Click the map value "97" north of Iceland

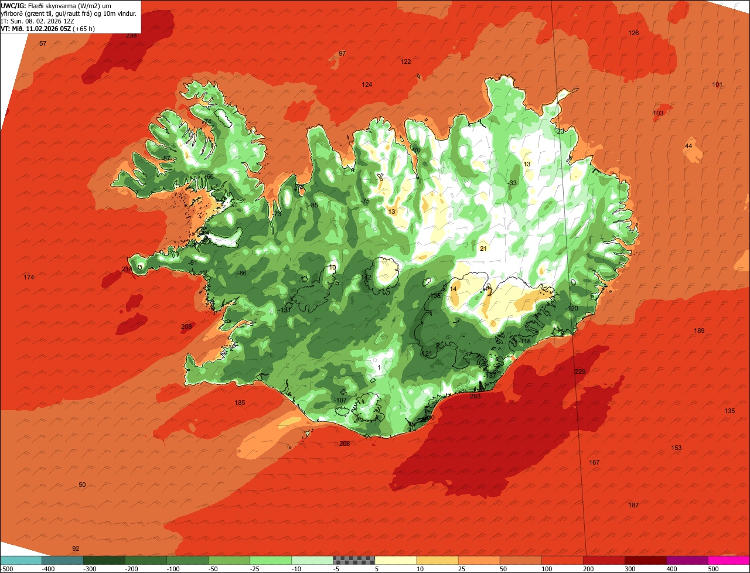pyautogui.click(x=342, y=54)
